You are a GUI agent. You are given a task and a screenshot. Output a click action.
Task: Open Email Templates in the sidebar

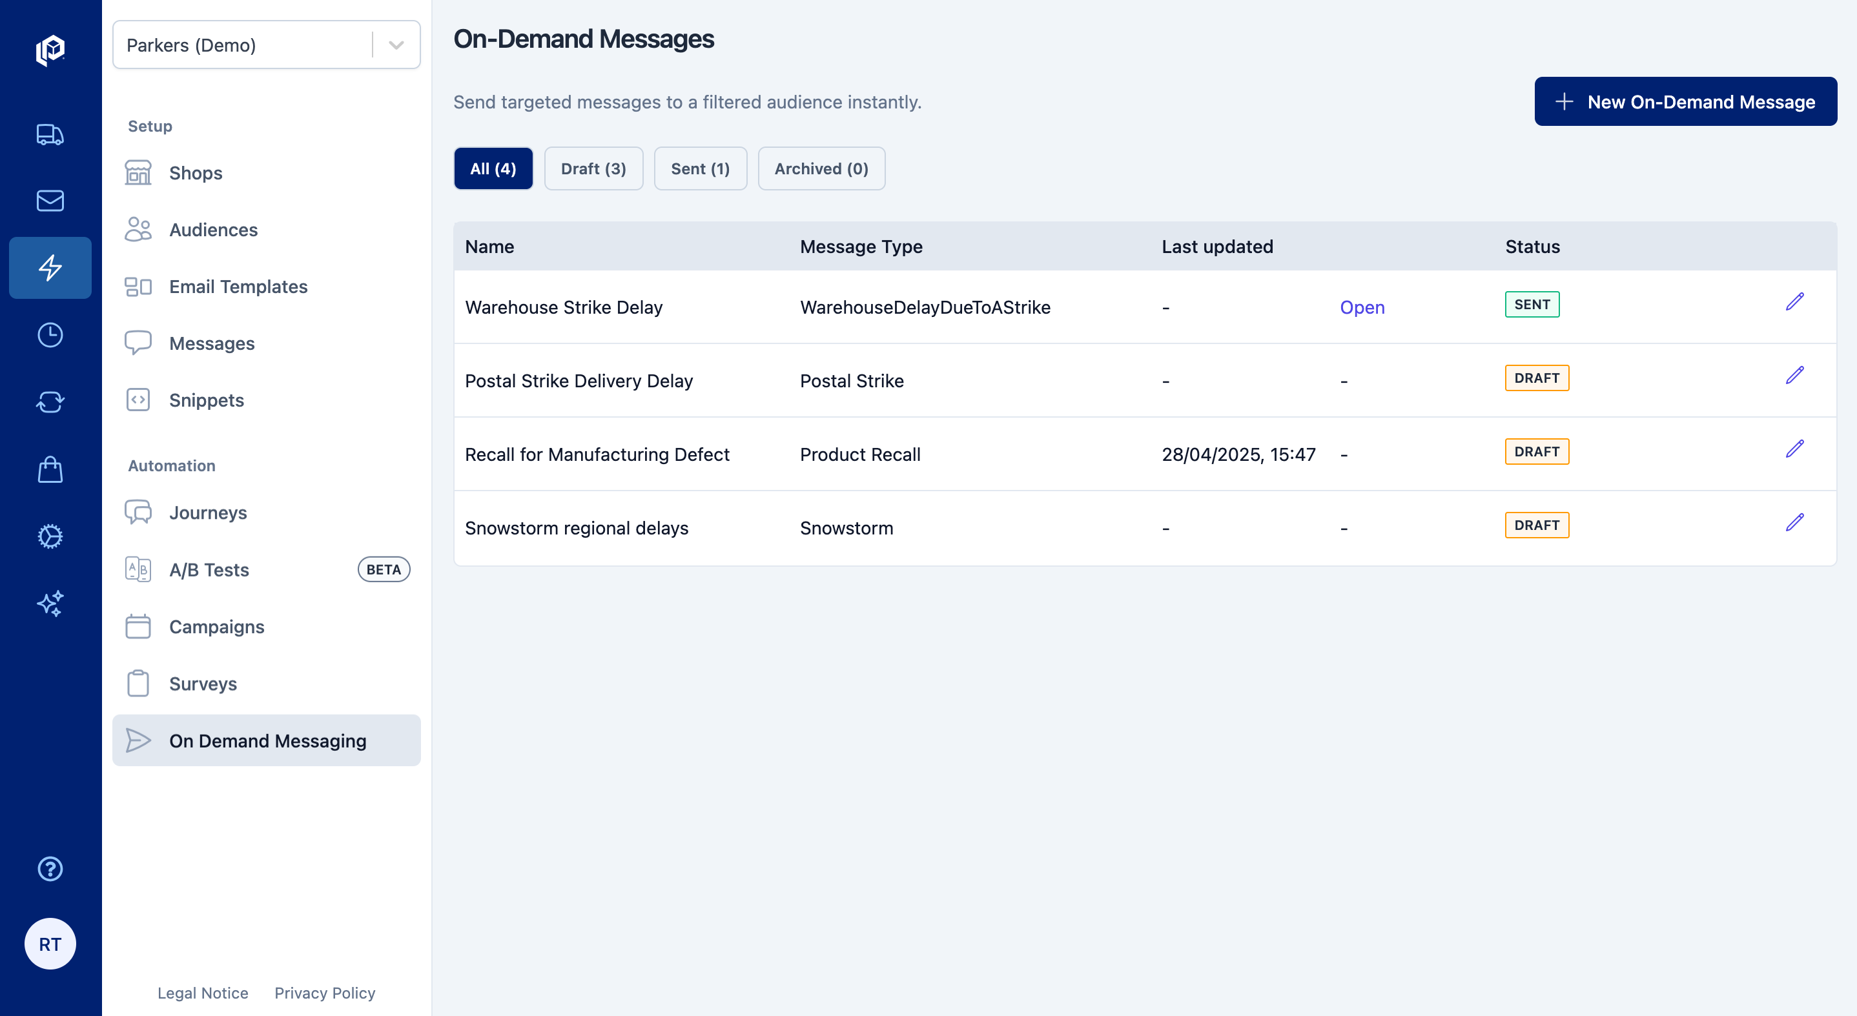(238, 287)
